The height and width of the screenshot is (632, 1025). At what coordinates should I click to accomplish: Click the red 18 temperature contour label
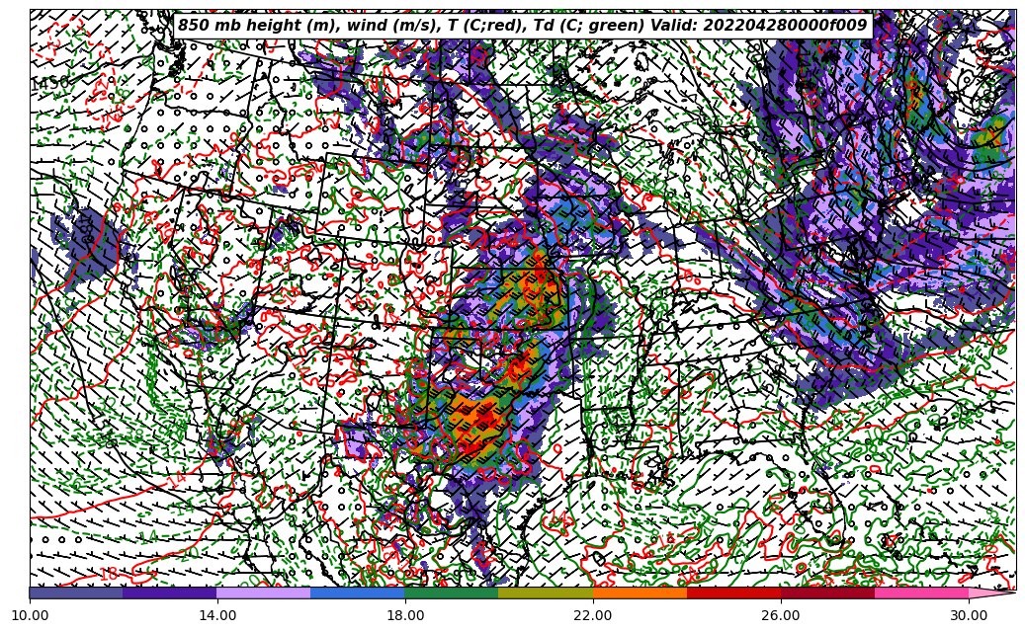coord(110,574)
